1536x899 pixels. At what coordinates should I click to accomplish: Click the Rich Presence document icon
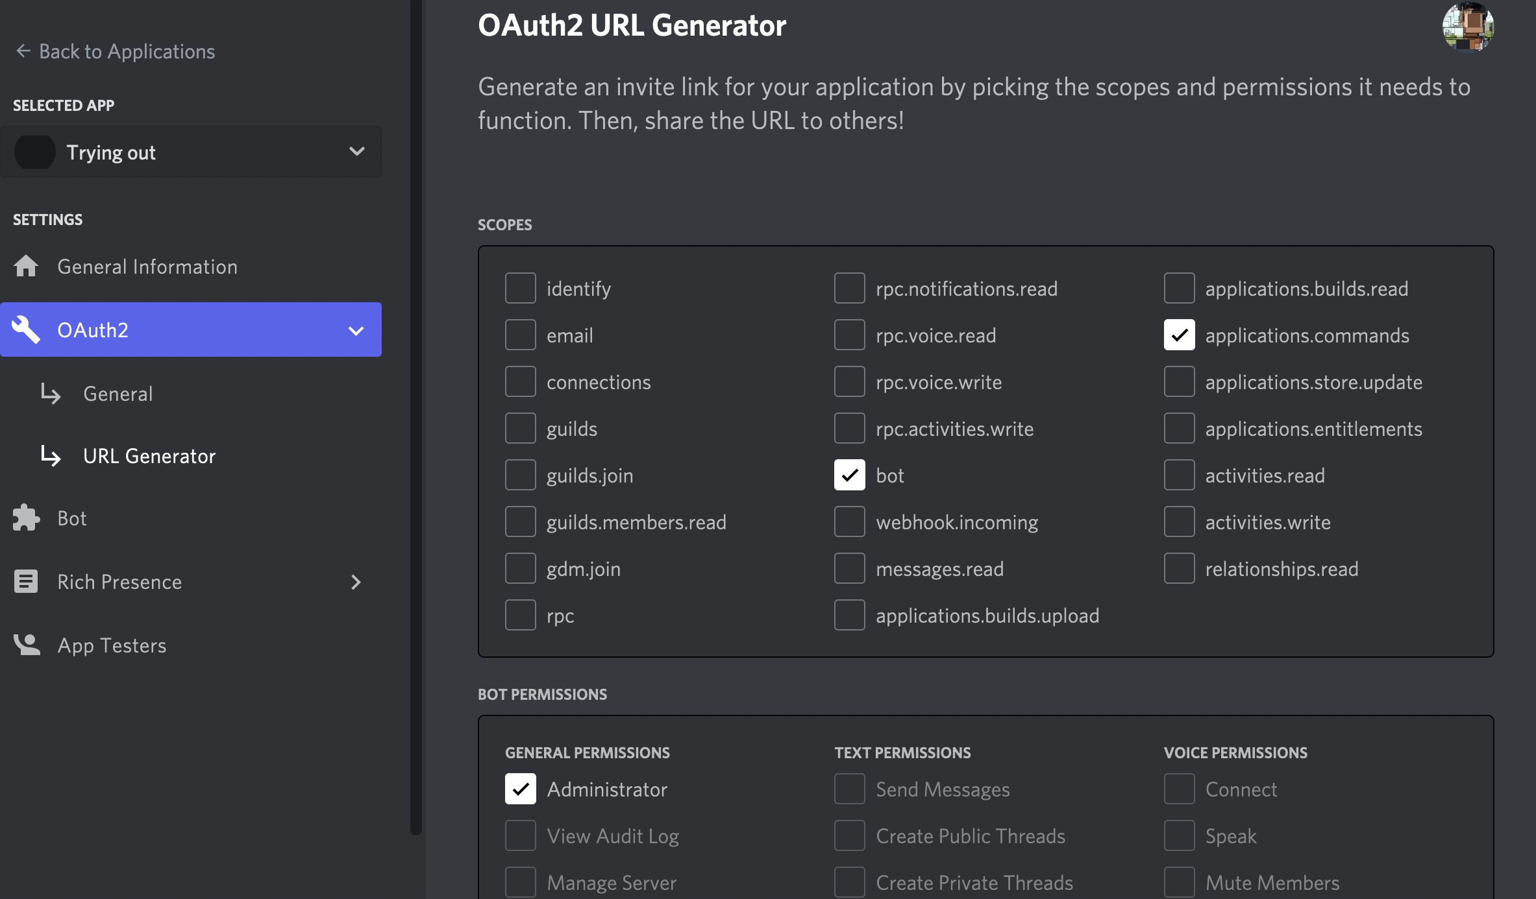[x=26, y=581]
